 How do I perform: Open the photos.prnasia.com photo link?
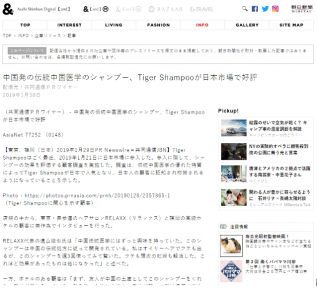(97, 195)
